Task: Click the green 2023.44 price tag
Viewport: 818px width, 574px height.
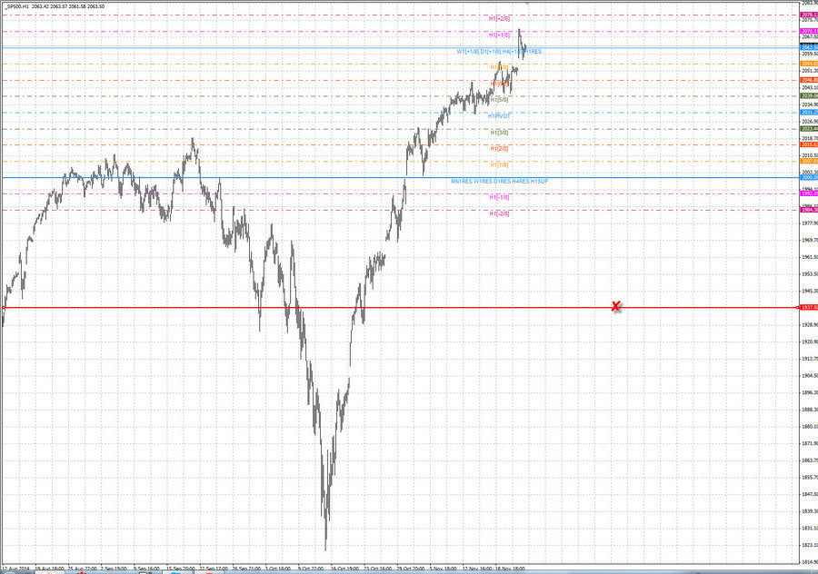Action: 809,129
